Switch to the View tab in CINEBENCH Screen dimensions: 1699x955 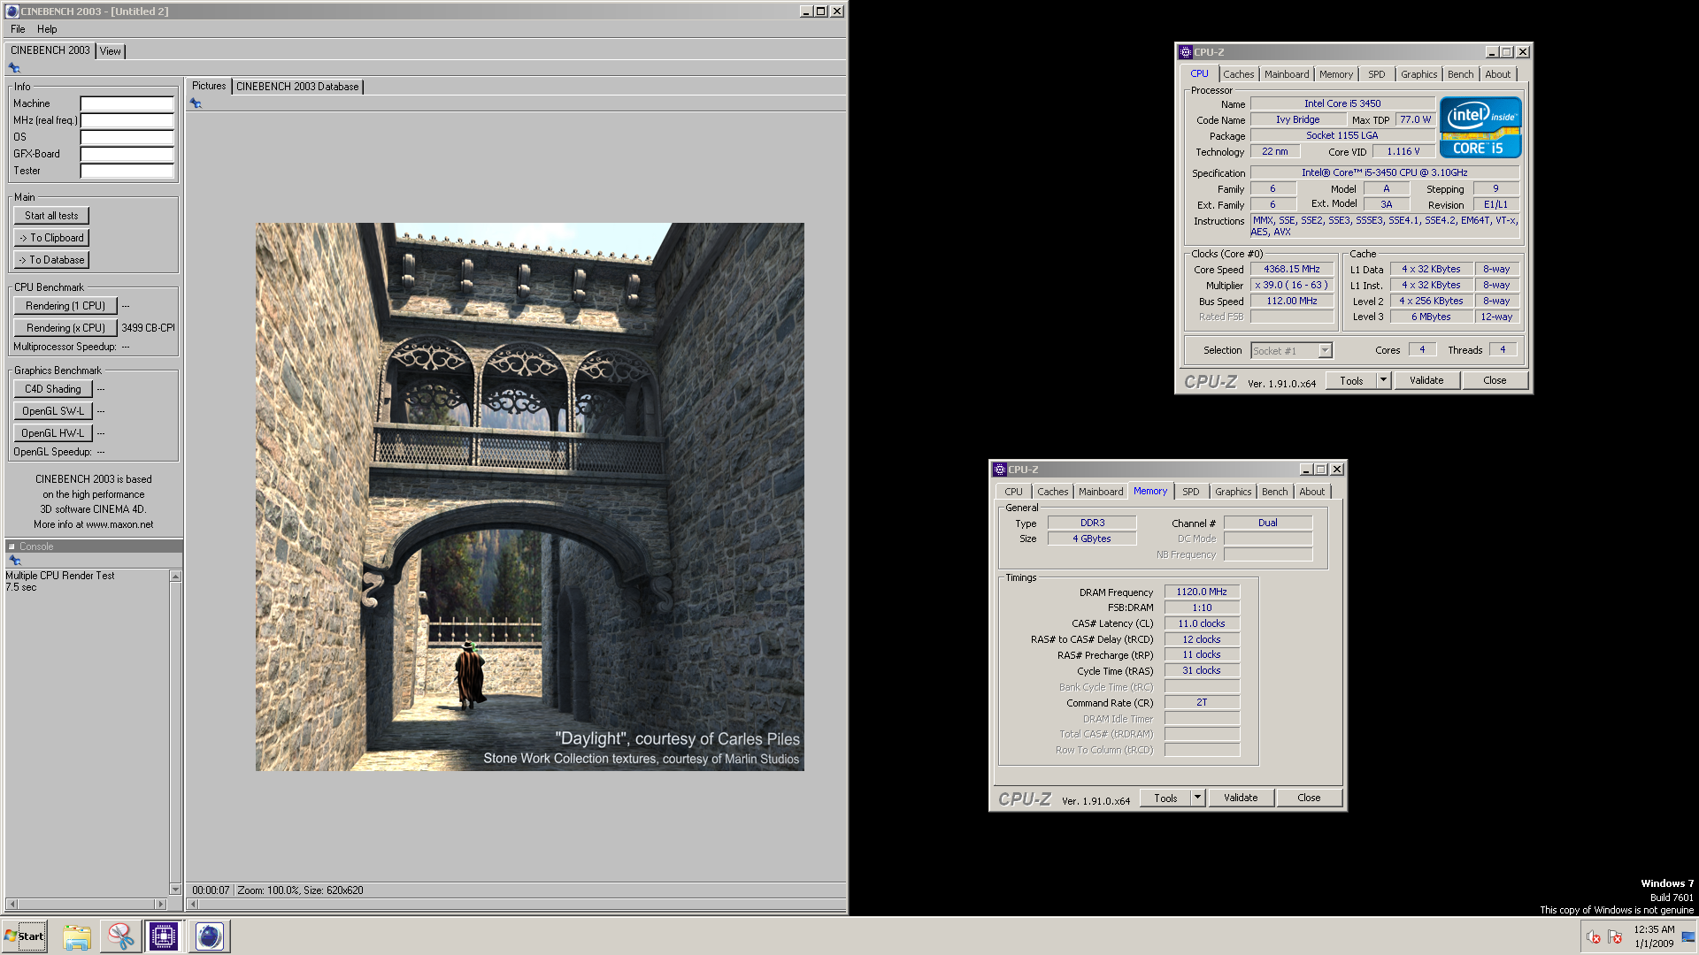point(111,51)
